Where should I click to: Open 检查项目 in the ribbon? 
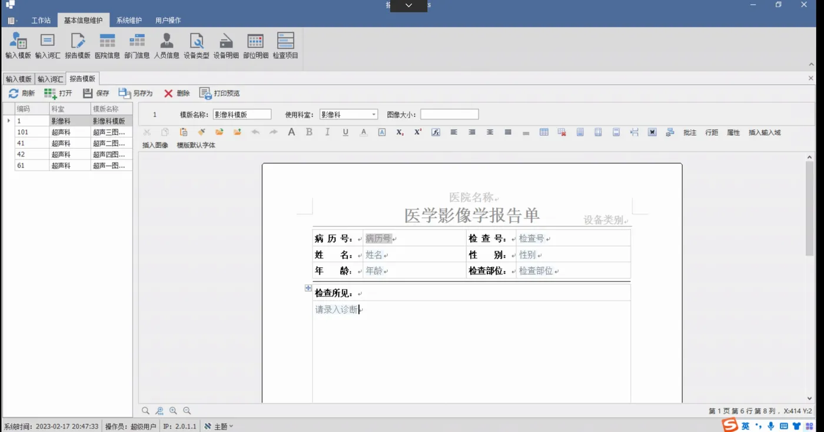[285, 46]
